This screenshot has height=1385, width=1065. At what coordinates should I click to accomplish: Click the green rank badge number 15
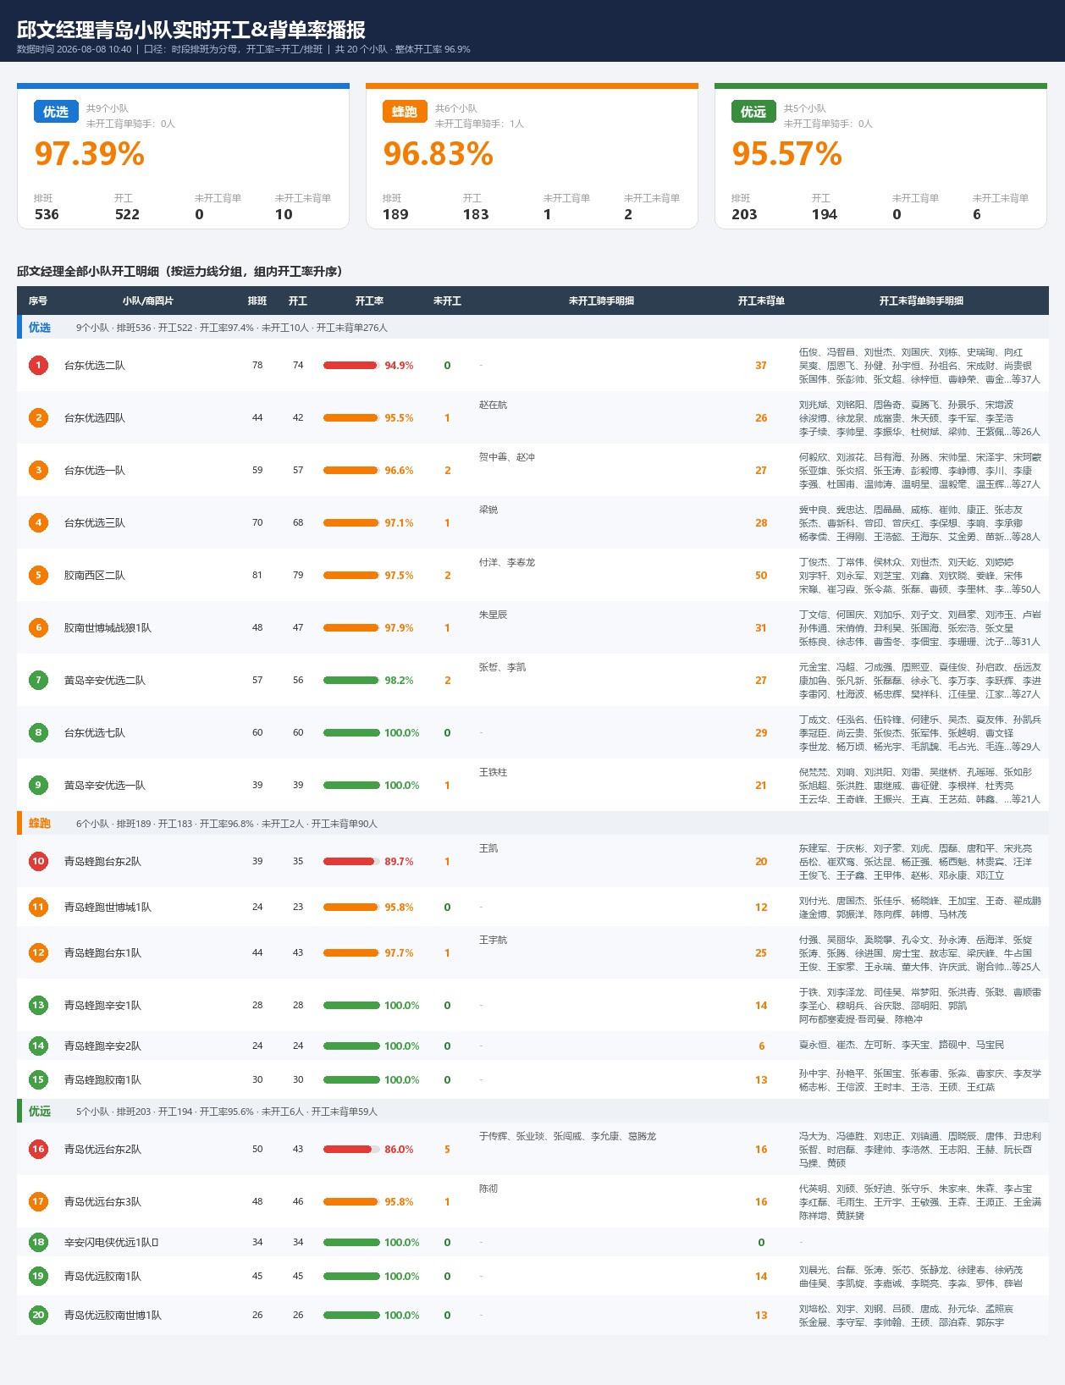(38, 1079)
